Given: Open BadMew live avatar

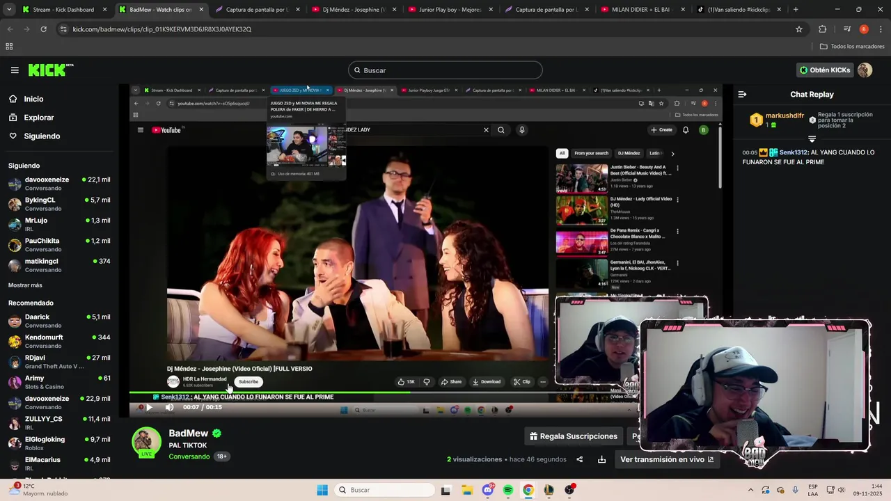Looking at the screenshot, I should (146, 443).
